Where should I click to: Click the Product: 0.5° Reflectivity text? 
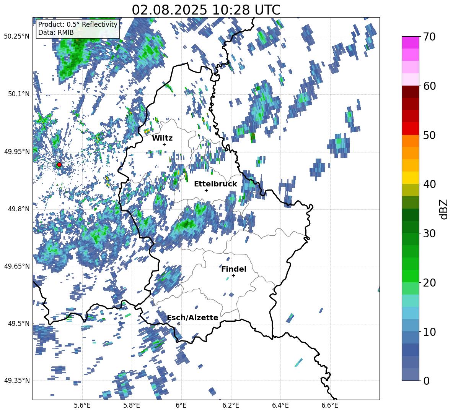pos(78,24)
